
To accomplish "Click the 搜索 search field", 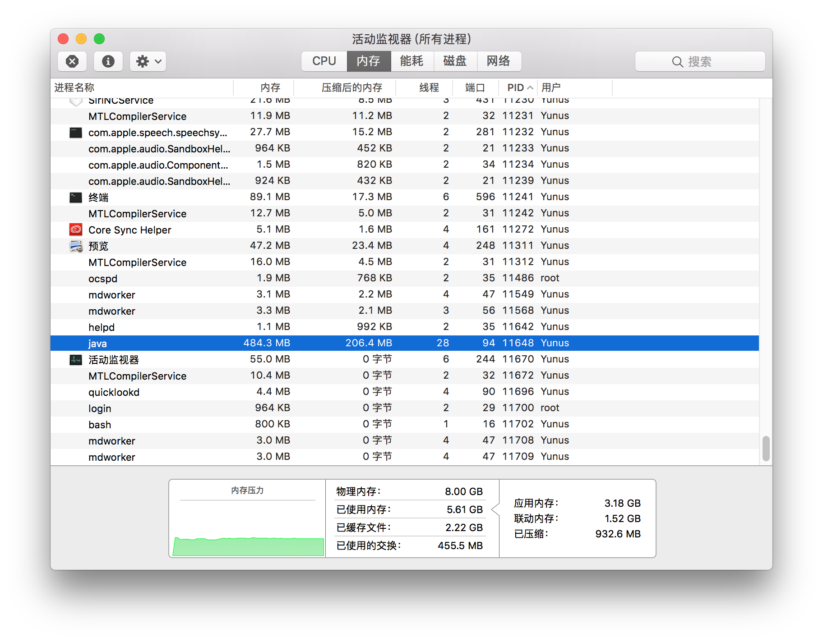I will tap(700, 61).
